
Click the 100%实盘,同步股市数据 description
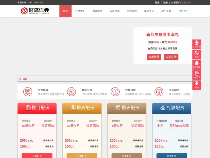pyautogui.click(x=94, y=94)
